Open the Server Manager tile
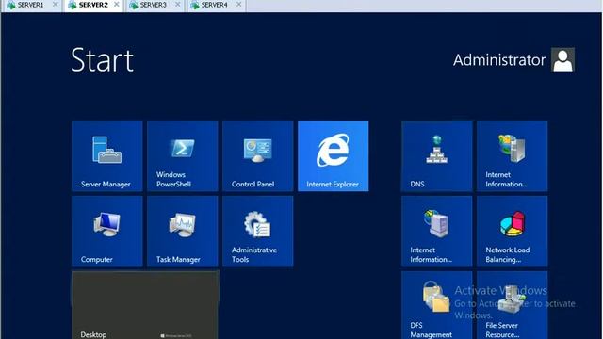 [106, 155]
